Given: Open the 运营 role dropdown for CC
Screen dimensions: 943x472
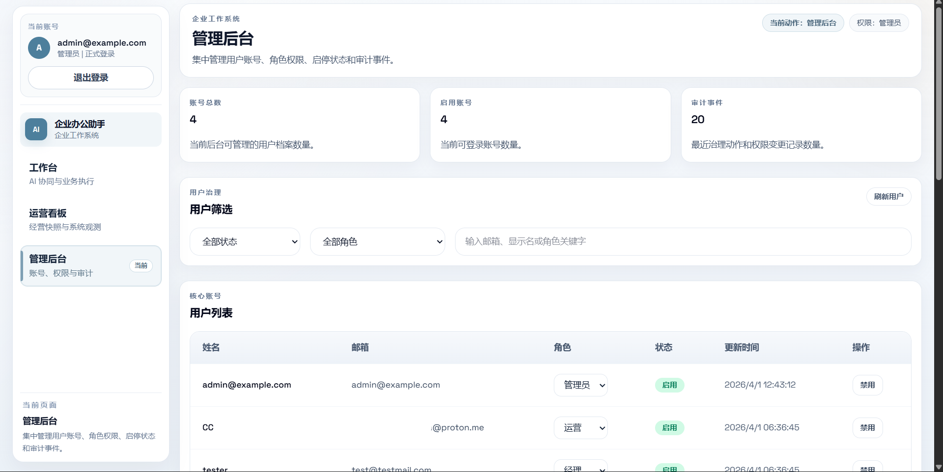Looking at the screenshot, I should pos(580,427).
